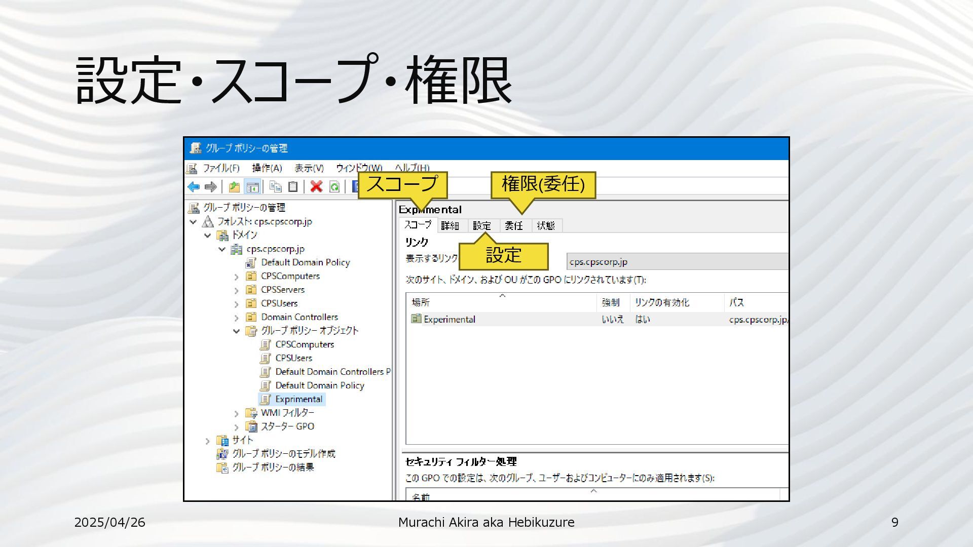This screenshot has height=547, width=973.
Task: Click the Back arrow toolbar icon
Action: pyautogui.click(x=193, y=187)
